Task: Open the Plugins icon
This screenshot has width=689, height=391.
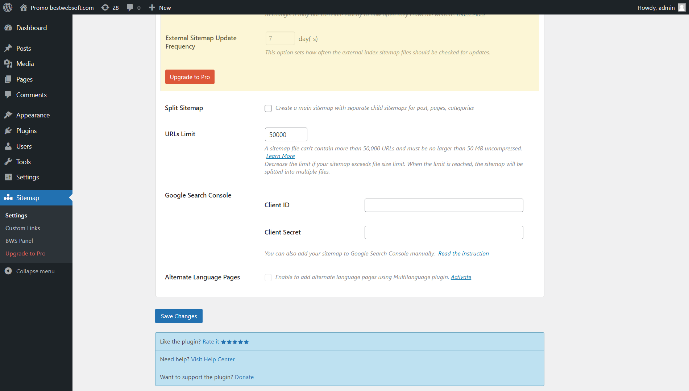Action: (x=9, y=130)
